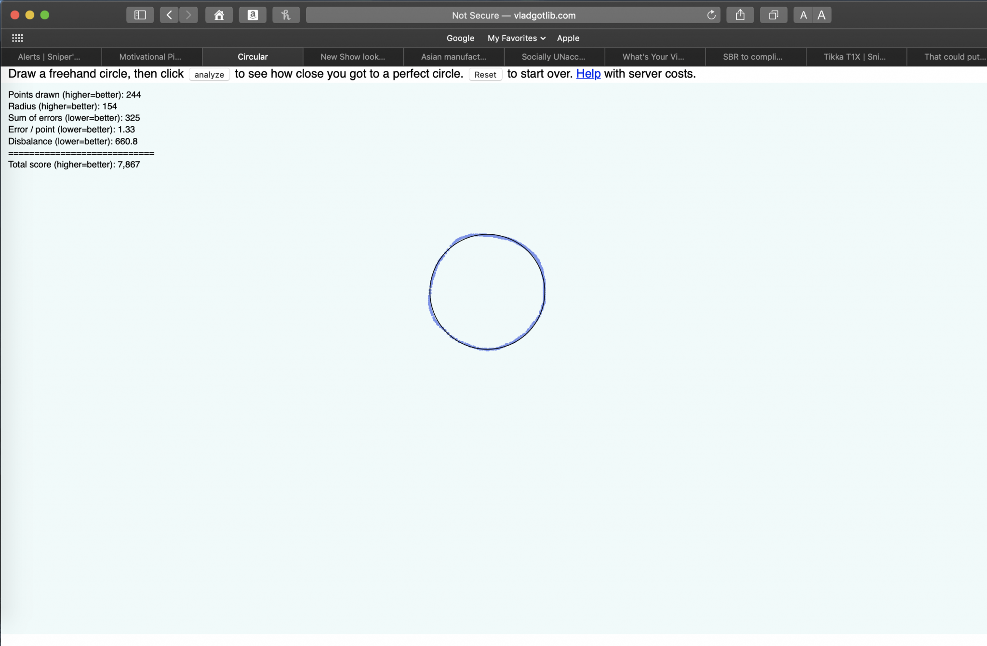Show the tab overview icon

point(774,15)
